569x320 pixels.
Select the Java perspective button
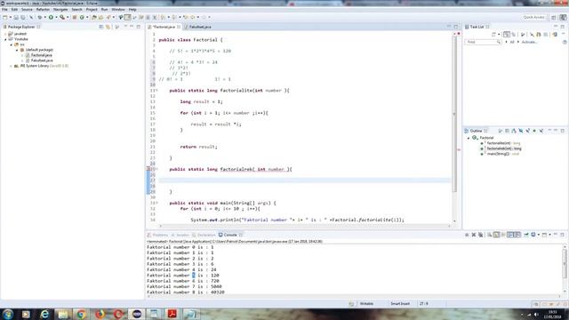[563, 17]
